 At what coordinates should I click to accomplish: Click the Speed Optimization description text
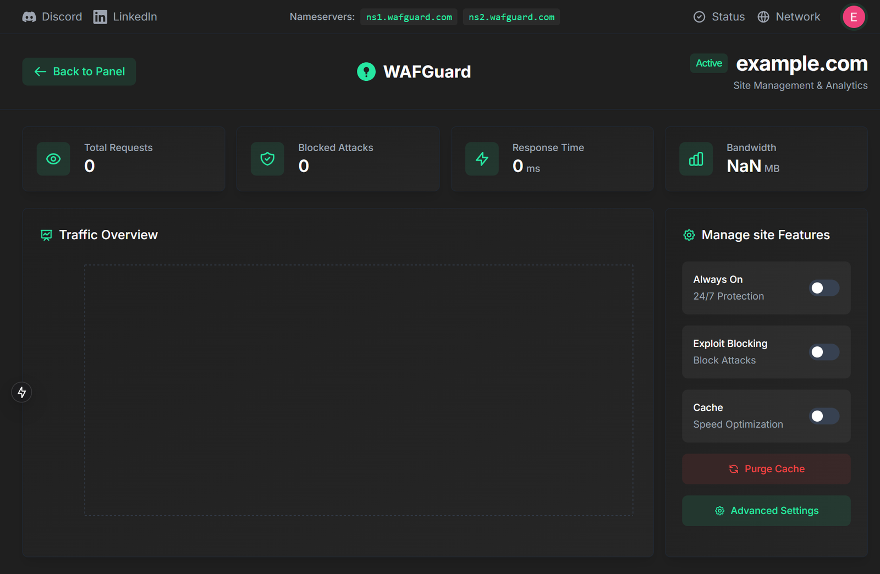coord(738,424)
